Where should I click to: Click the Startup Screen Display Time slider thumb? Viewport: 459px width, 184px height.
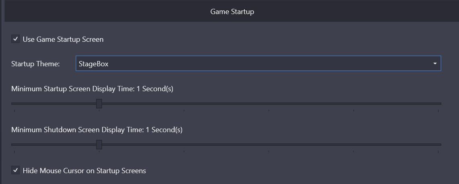[99, 104]
